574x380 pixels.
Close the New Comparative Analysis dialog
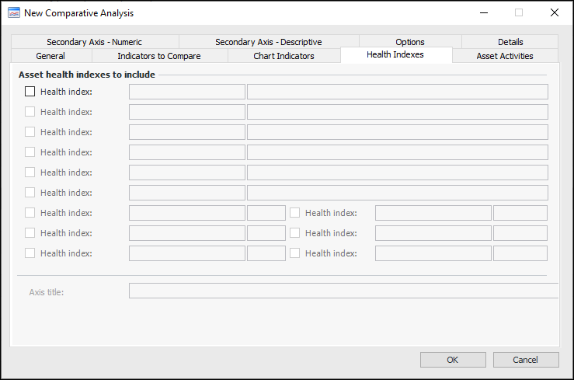tap(554, 13)
